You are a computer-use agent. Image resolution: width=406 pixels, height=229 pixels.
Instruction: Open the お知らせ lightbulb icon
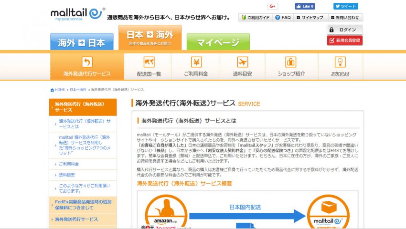coord(340,62)
